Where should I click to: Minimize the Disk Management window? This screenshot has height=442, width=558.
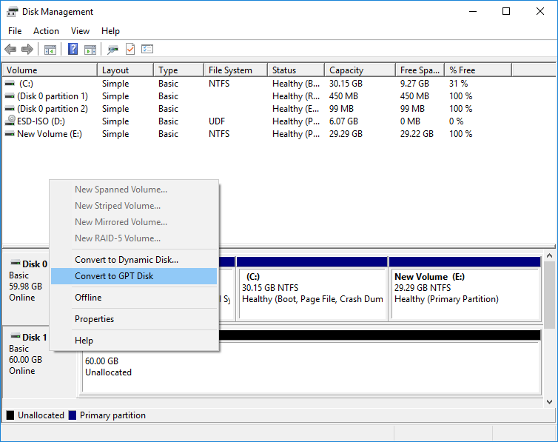pyautogui.click(x=473, y=11)
